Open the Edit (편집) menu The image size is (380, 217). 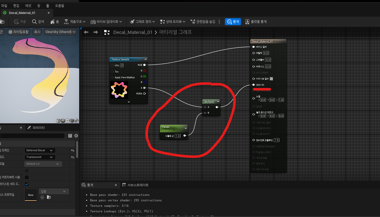click(16, 5)
